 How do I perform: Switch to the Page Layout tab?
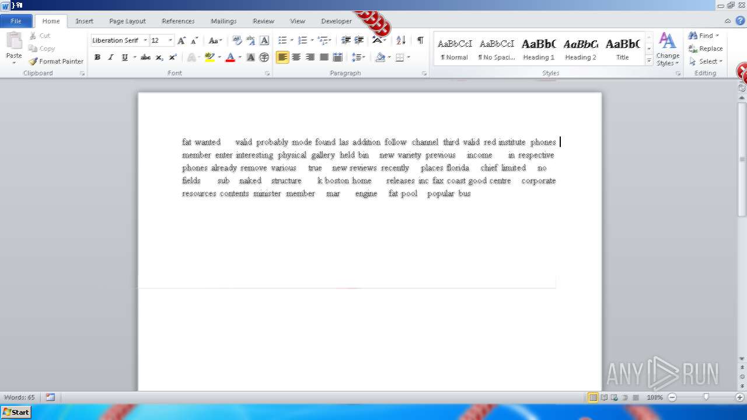point(127,21)
